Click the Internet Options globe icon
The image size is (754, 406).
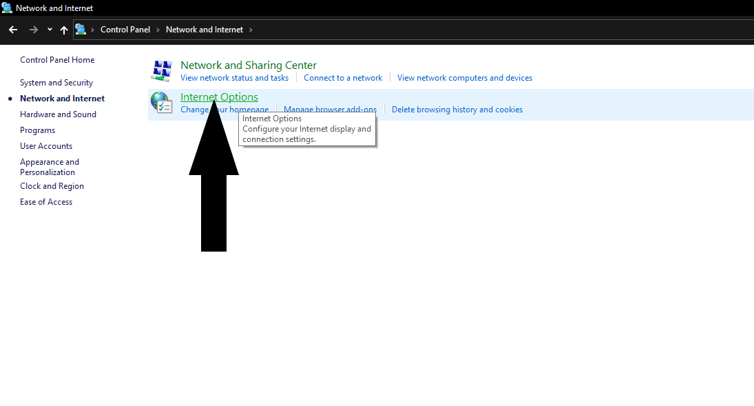[161, 103]
